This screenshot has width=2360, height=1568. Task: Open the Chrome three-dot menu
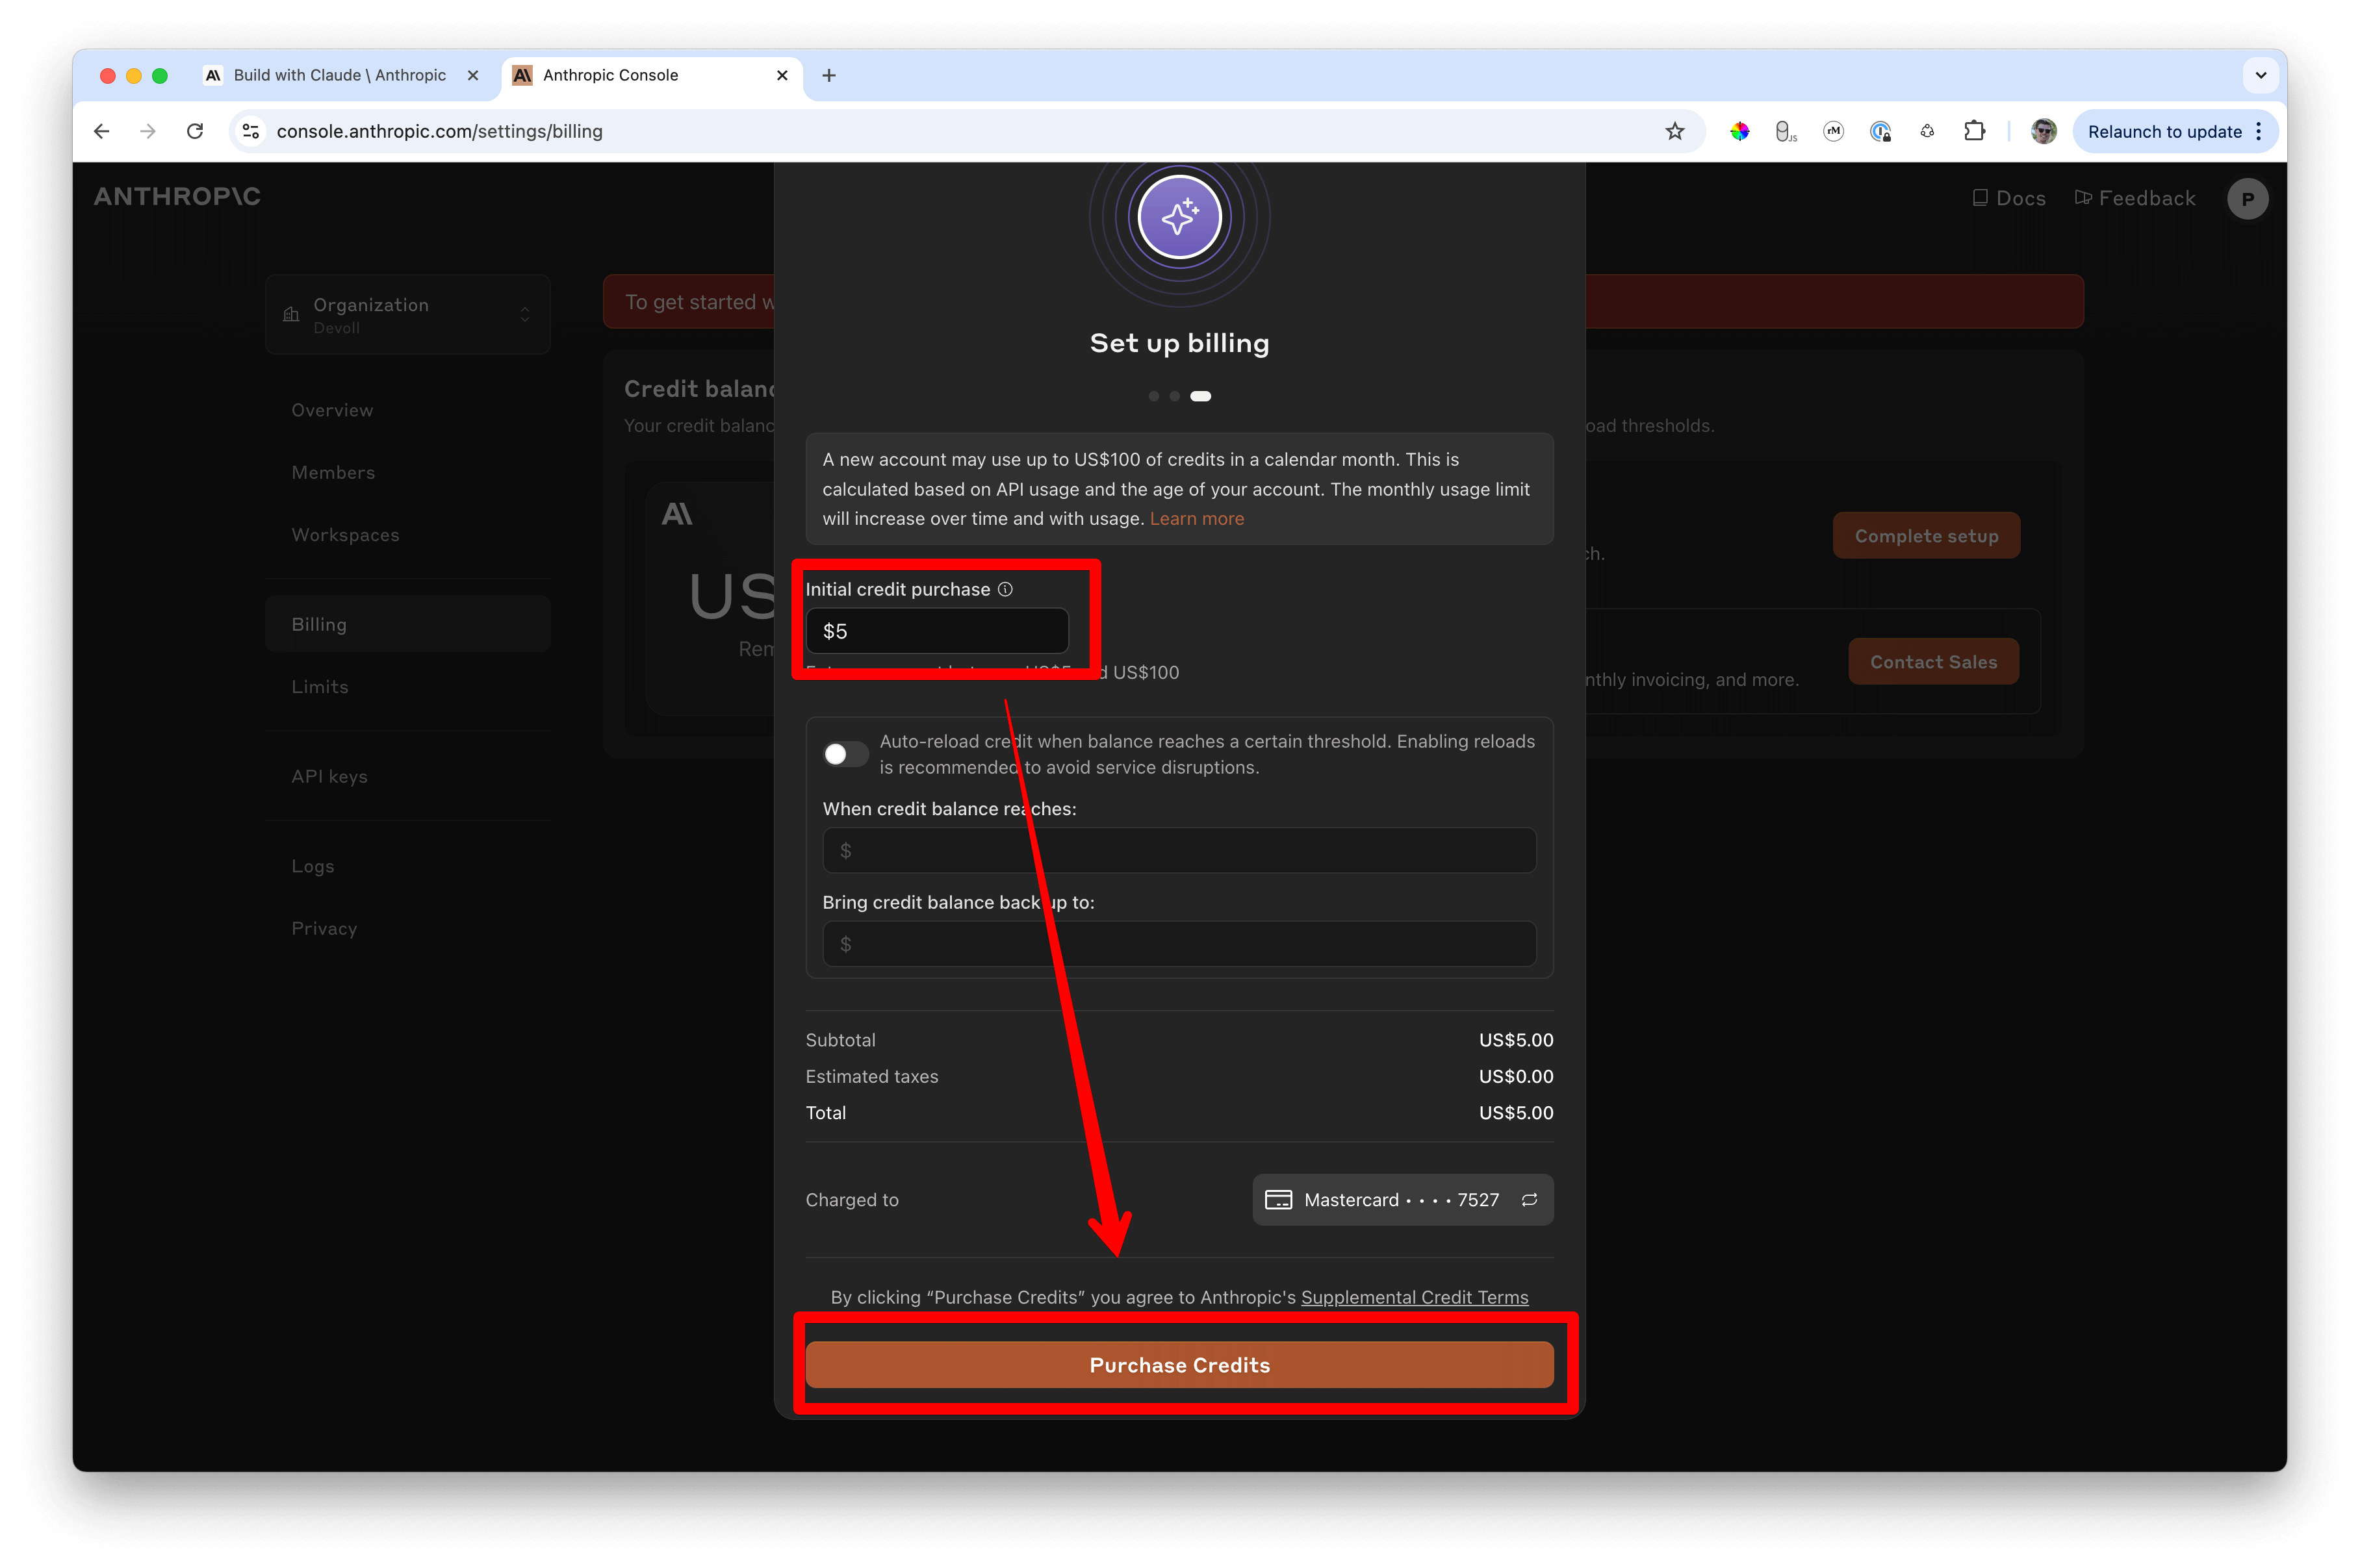click(x=2259, y=131)
